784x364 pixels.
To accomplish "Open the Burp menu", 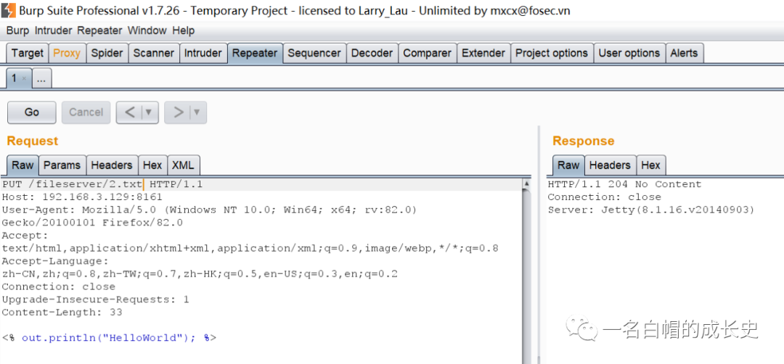I will pyautogui.click(x=17, y=30).
